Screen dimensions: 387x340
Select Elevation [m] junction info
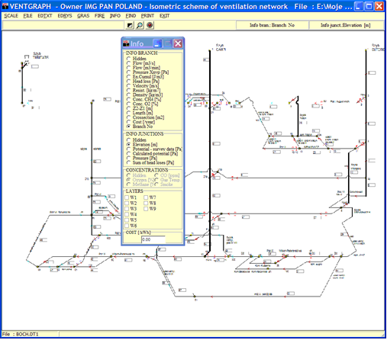(128, 145)
